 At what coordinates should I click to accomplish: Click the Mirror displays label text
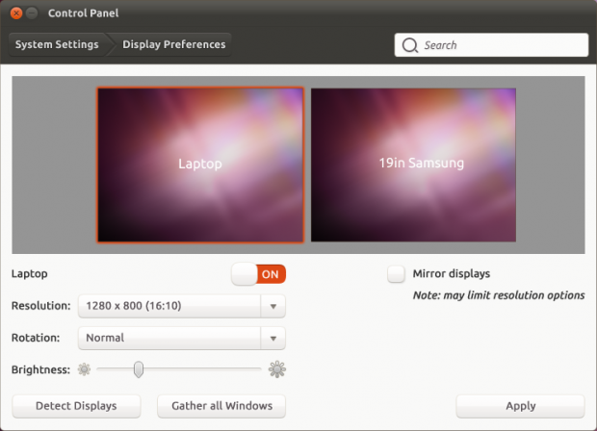[x=452, y=274]
